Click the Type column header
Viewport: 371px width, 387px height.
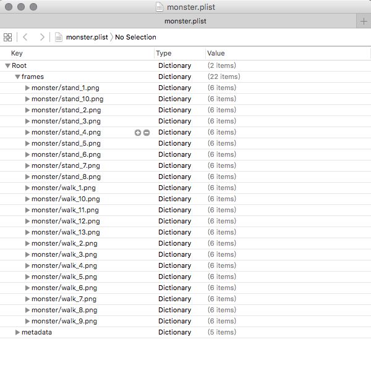[164, 53]
